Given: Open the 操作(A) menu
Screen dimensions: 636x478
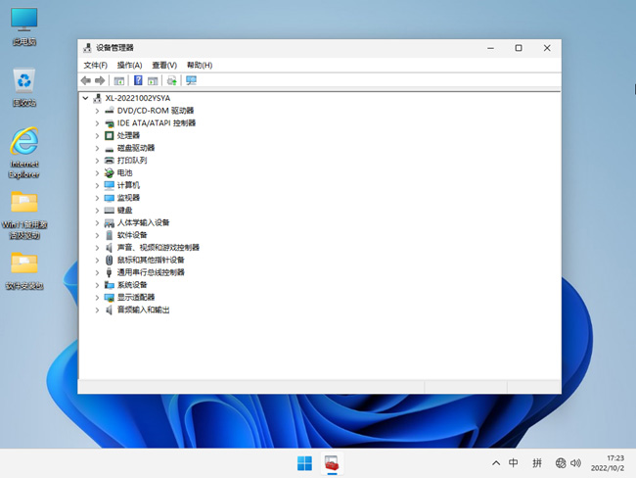Looking at the screenshot, I should [x=129, y=65].
